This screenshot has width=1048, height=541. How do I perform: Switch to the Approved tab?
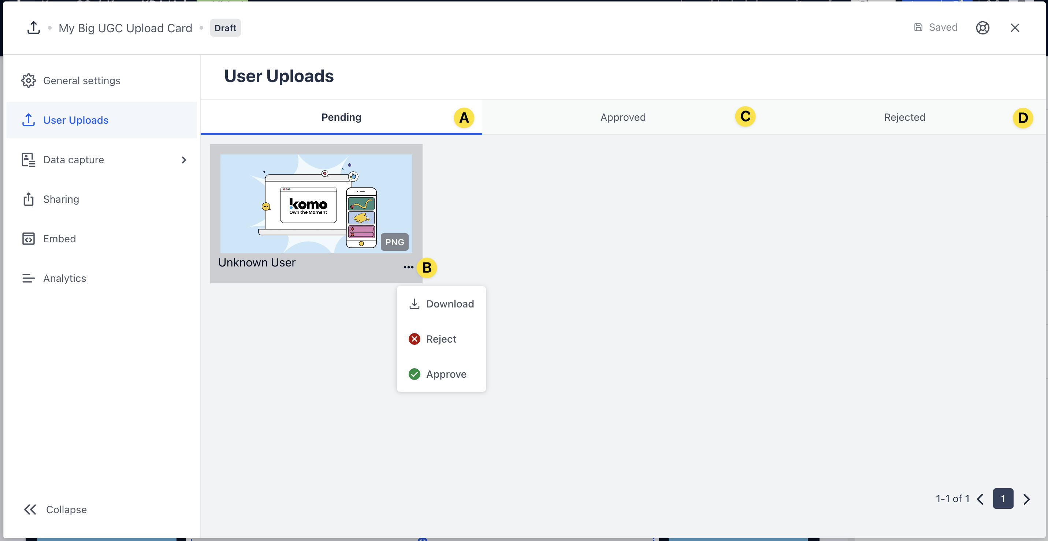[x=623, y=117]
